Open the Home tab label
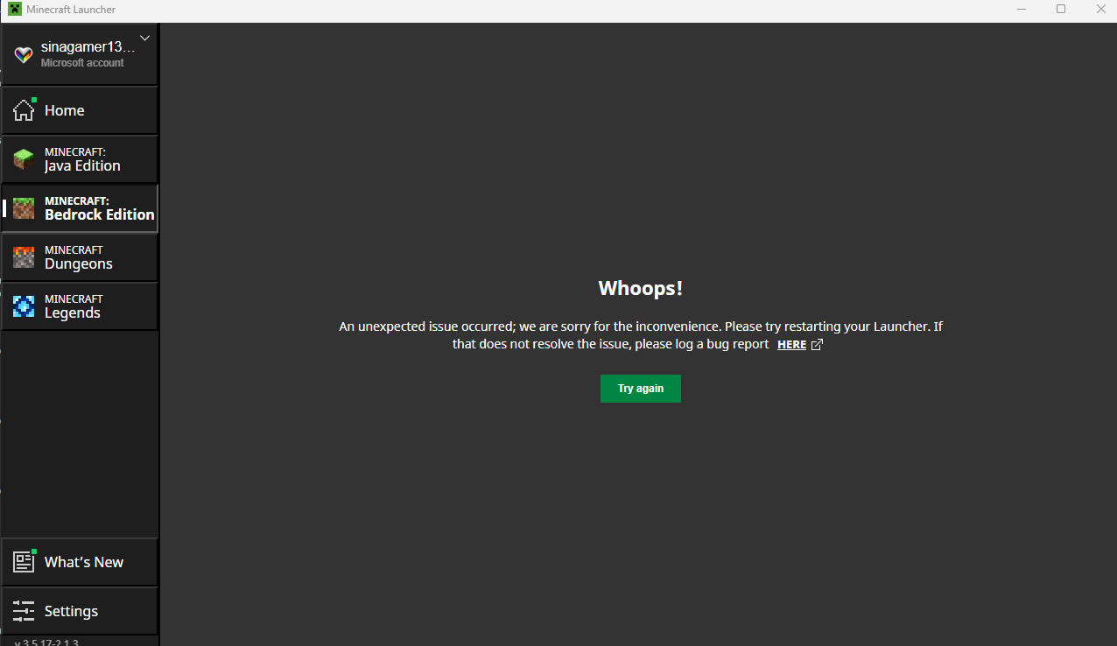 click(65, 110)
